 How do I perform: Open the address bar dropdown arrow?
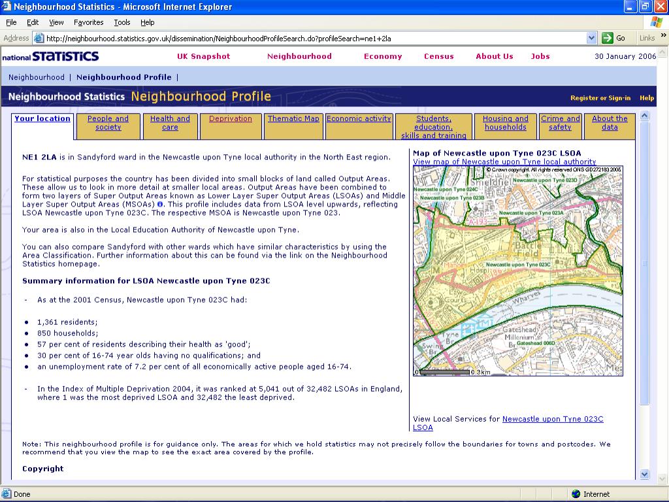[591, 38]
